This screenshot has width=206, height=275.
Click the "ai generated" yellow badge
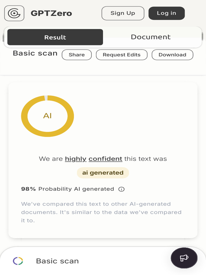coord(103,173)
